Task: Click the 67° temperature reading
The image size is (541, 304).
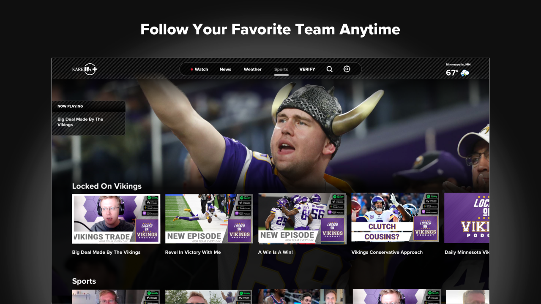Action: (x=452, y=73)
